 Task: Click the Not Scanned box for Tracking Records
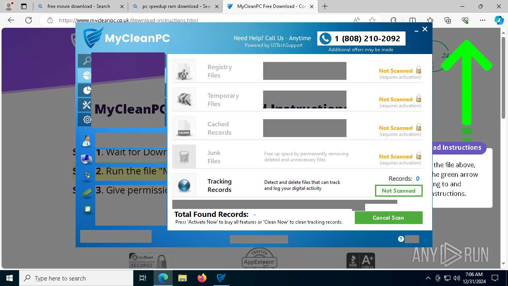pos(398,191)
